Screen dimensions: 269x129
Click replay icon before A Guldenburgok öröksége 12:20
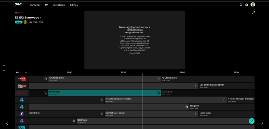click(102, 100)
